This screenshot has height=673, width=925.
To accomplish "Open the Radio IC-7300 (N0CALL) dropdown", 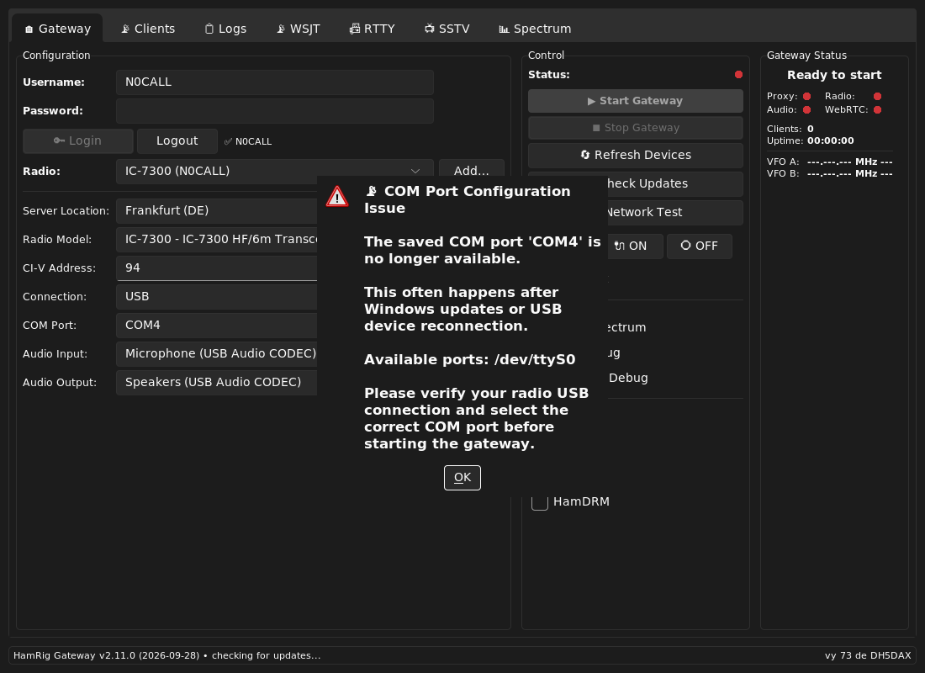I will 275,171.
